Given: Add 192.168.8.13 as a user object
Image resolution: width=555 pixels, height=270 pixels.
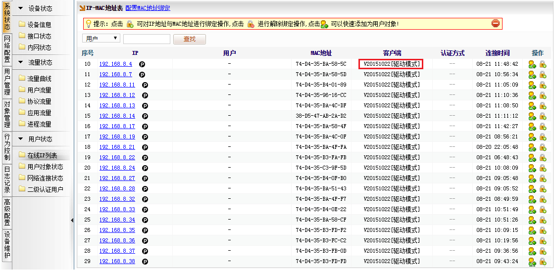Looking at the screenshot, I should 532,105.
